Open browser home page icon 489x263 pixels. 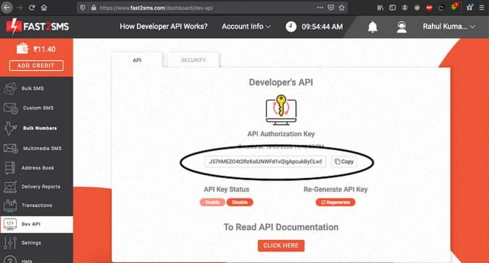click(x=44, y=8)
